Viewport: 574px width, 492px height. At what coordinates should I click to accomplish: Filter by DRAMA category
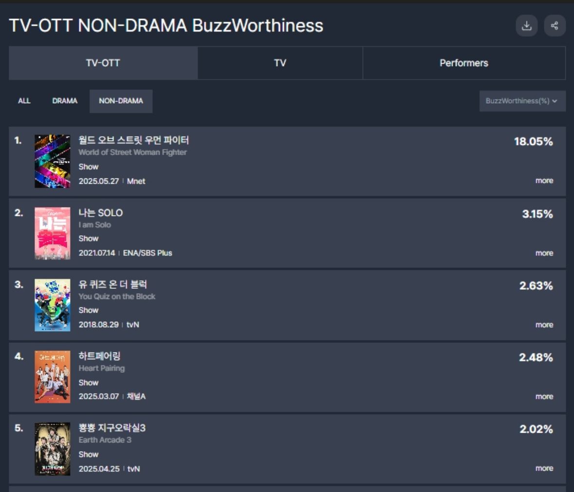(65, 101)
